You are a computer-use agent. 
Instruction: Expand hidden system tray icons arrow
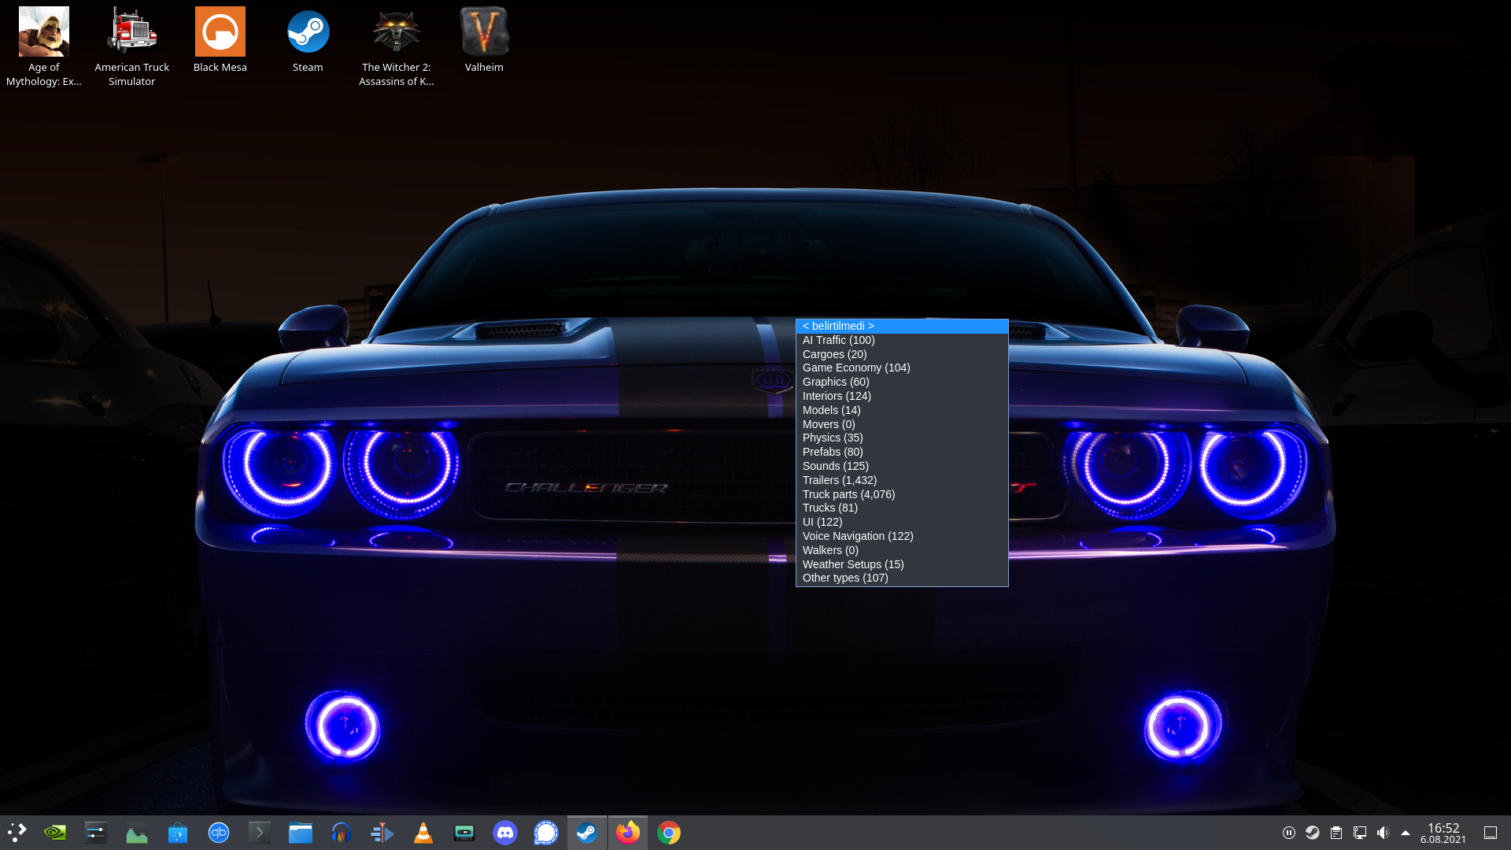[x=1406, y=833]
